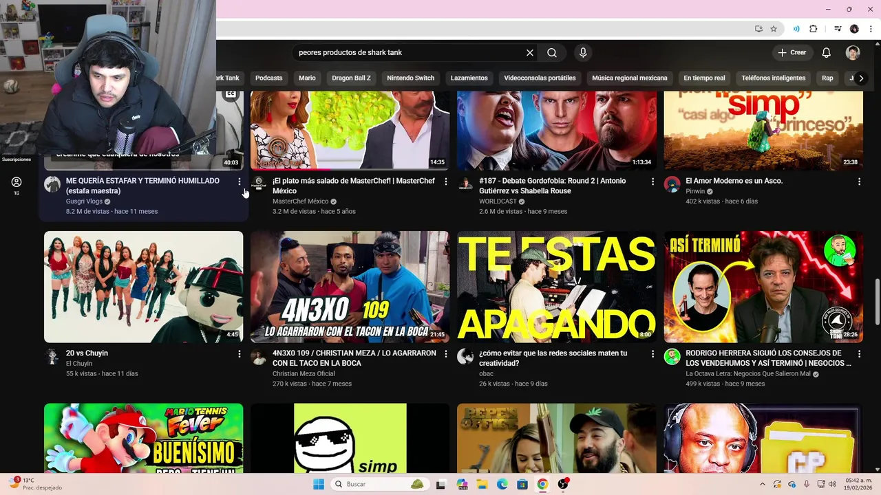Open the El Amor Moderno es un Asco title

(x=734, y=181)
